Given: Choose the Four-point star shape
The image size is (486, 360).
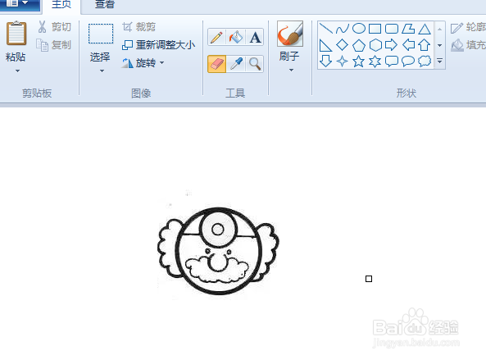Looking at the screenshot, I should pyautogui.click(x=343, y=61).
